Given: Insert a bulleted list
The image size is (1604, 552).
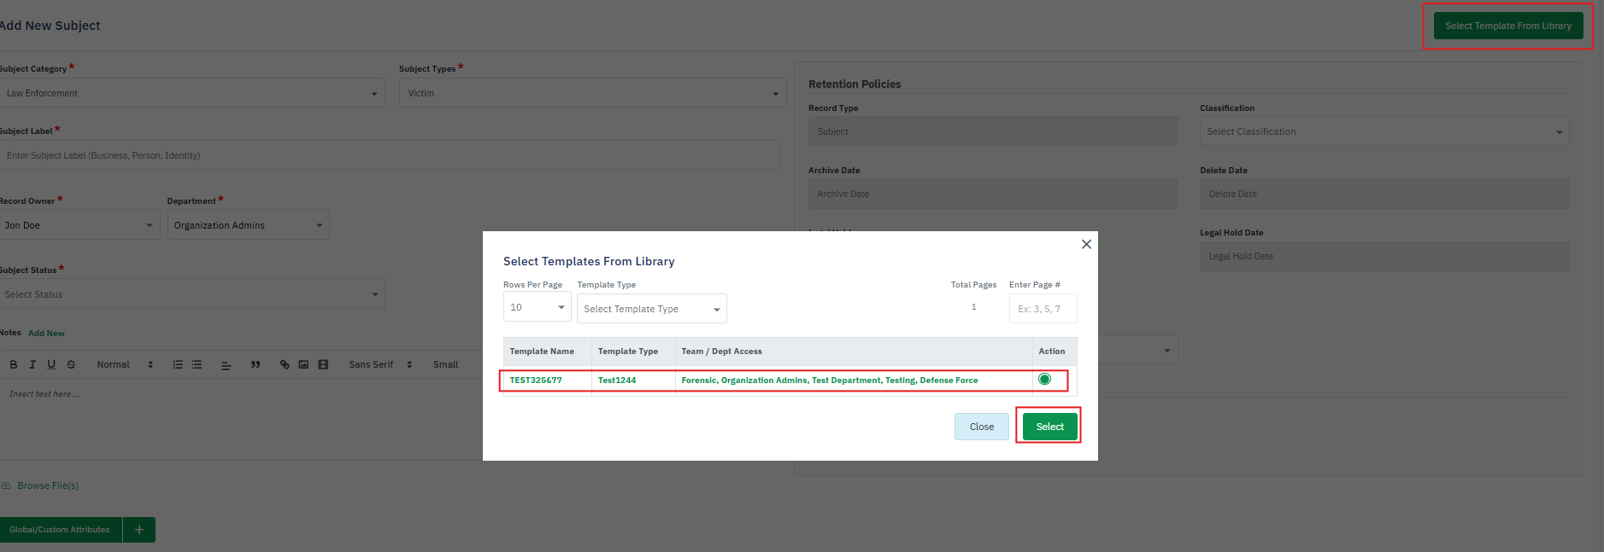Looking at the screenshot, I should coord(197,364).
